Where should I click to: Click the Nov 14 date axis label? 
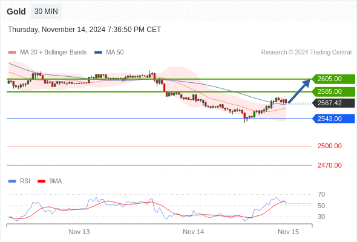click(193, 232)
